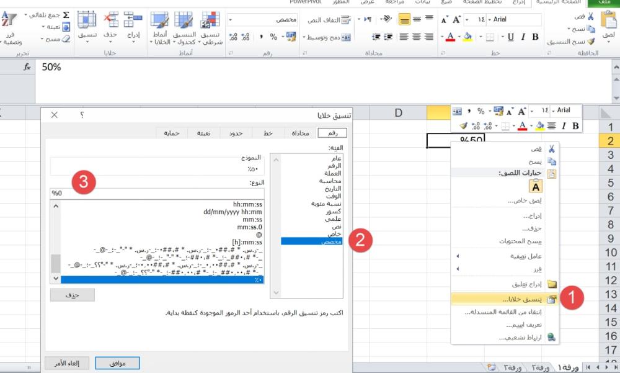Click the OK (موافق) button

117,363
